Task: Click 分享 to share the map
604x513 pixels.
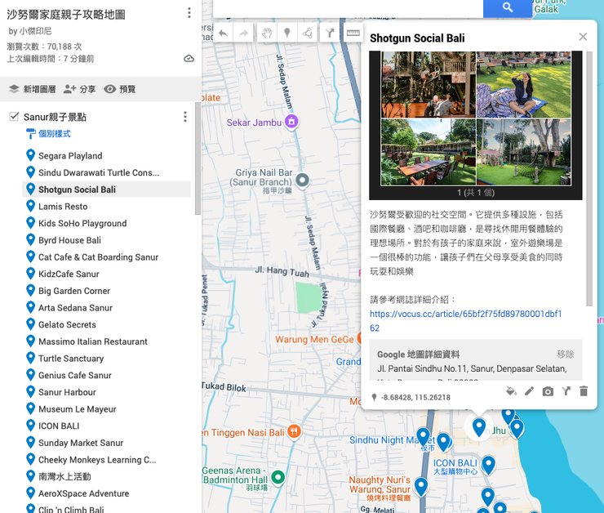Action: [x=79, y=89]
